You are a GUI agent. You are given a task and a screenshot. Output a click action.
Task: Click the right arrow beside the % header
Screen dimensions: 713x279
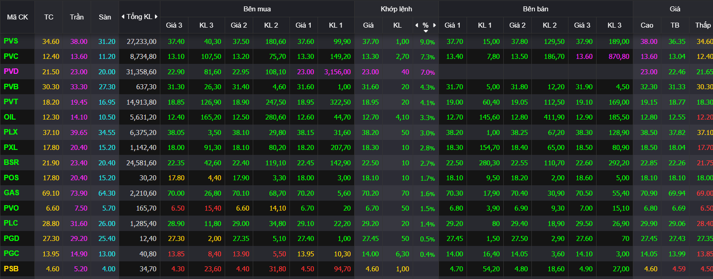click(x=434, y=25)
